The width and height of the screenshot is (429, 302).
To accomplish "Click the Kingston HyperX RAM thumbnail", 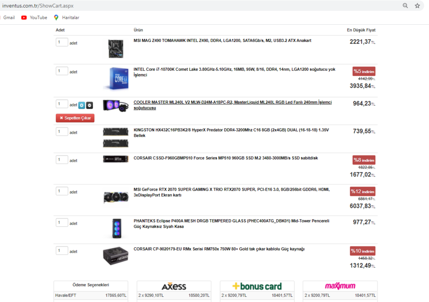I will [116, 137].
